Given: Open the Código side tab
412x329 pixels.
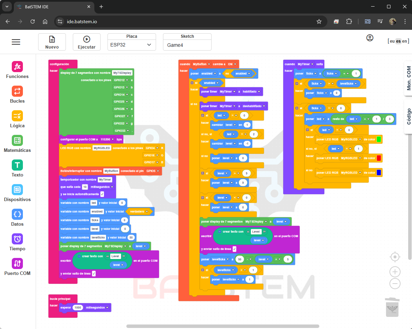Looking at the screenshot, I should point(408,116).
